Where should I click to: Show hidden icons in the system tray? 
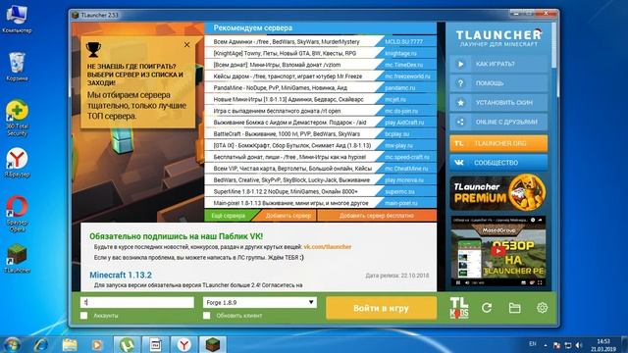pyautogui.click(x=546, y=344)
